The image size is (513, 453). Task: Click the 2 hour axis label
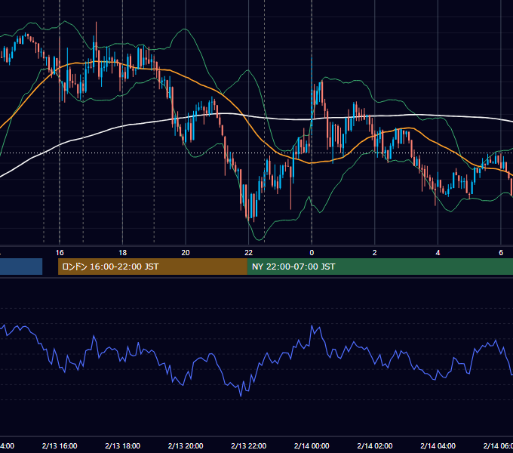[x=375, y=253]
